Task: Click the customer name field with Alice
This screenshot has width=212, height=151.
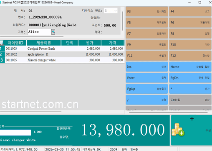Action: 40,32
